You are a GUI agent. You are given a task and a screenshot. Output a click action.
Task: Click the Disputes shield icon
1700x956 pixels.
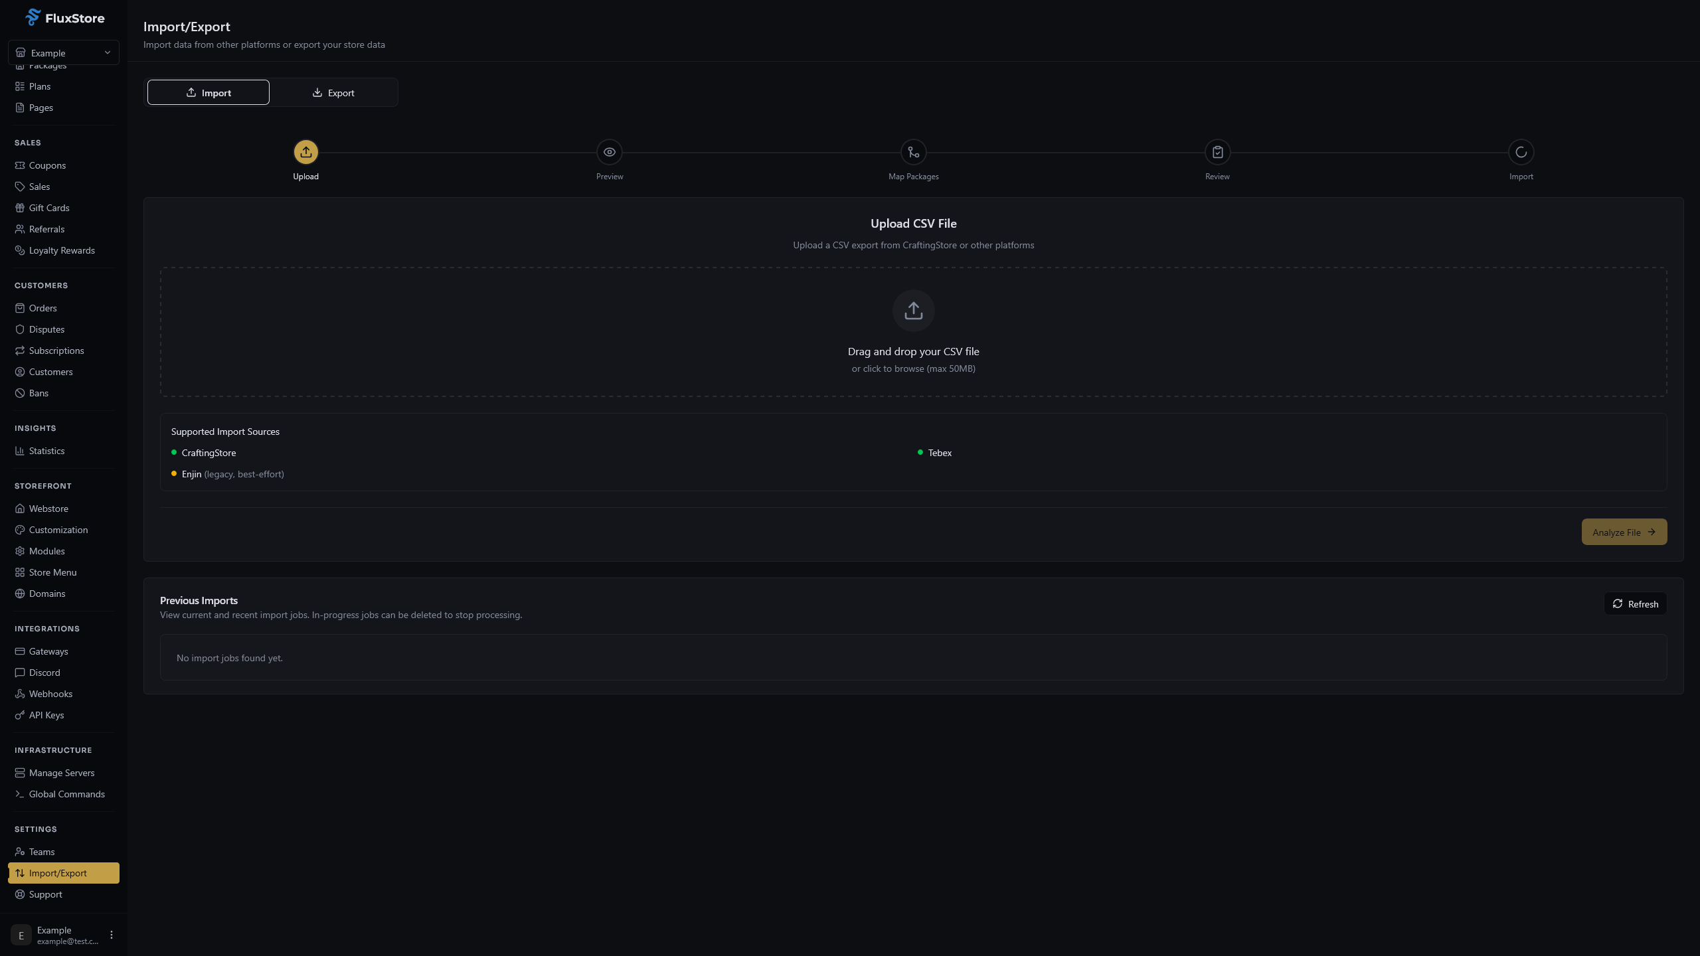20,329
